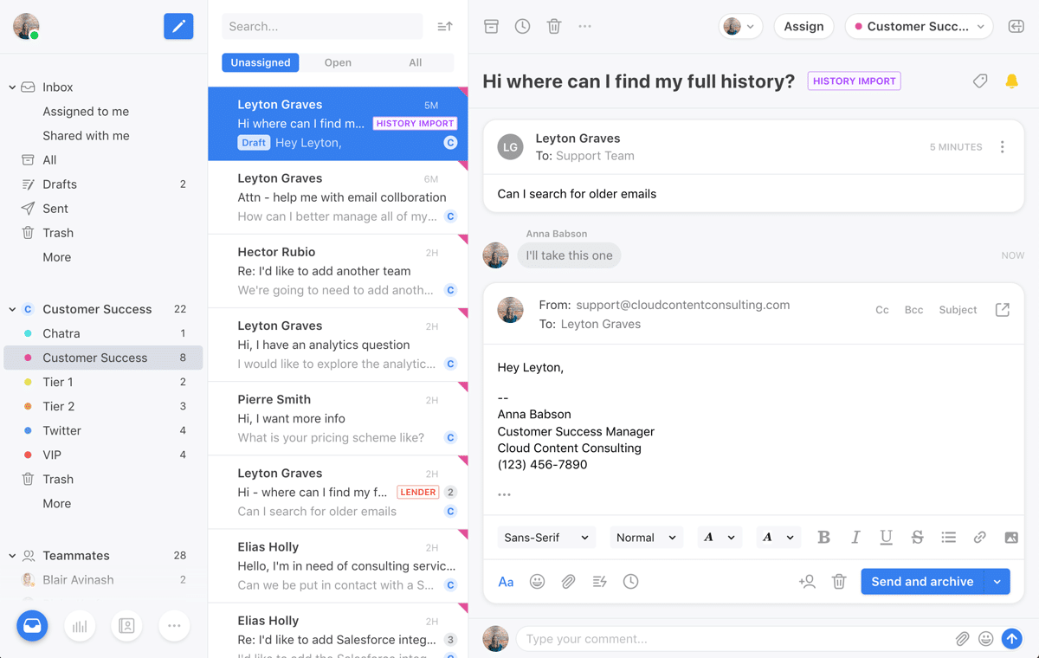Switch to the Open tab
Image resolution: width=1039 pixels, height=658 pixels.
tap(338, 62)
